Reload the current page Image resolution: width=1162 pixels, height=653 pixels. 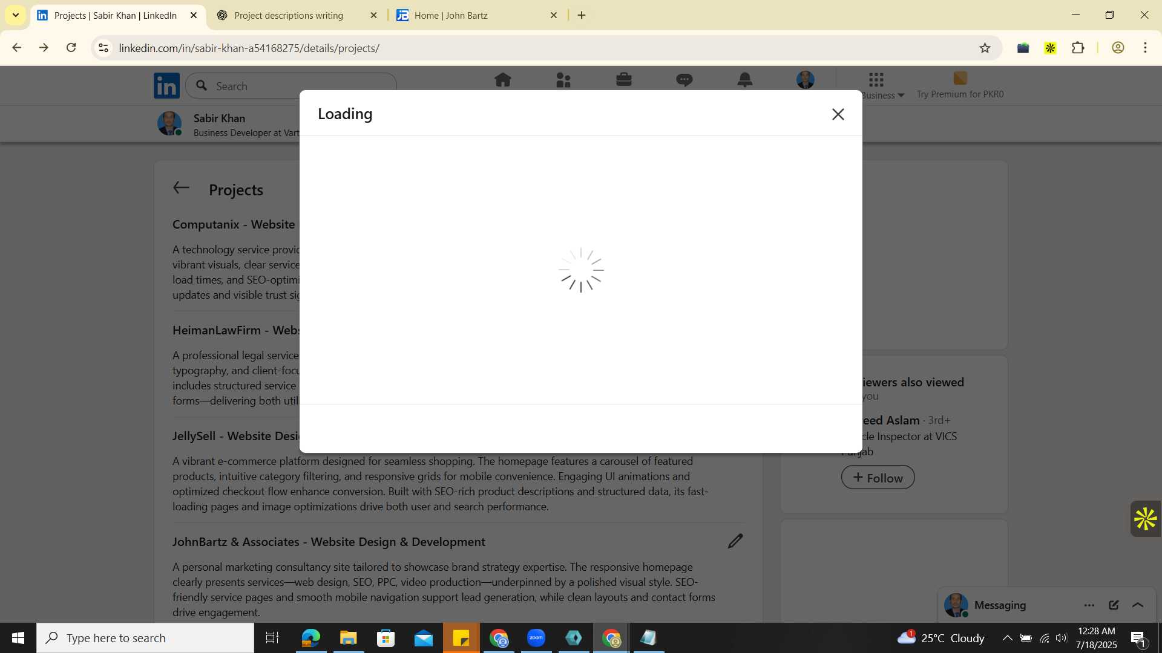pyautogui.click(x=71, y=48)
